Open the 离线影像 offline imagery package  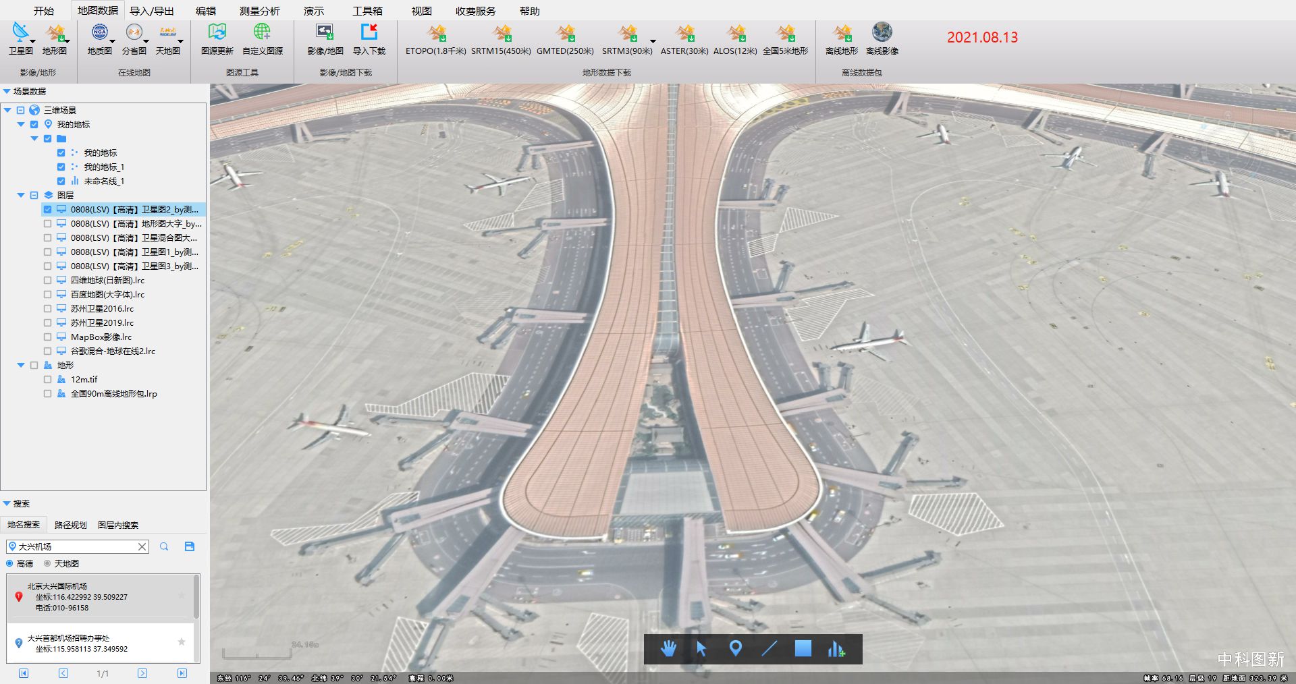click(882, 38)
